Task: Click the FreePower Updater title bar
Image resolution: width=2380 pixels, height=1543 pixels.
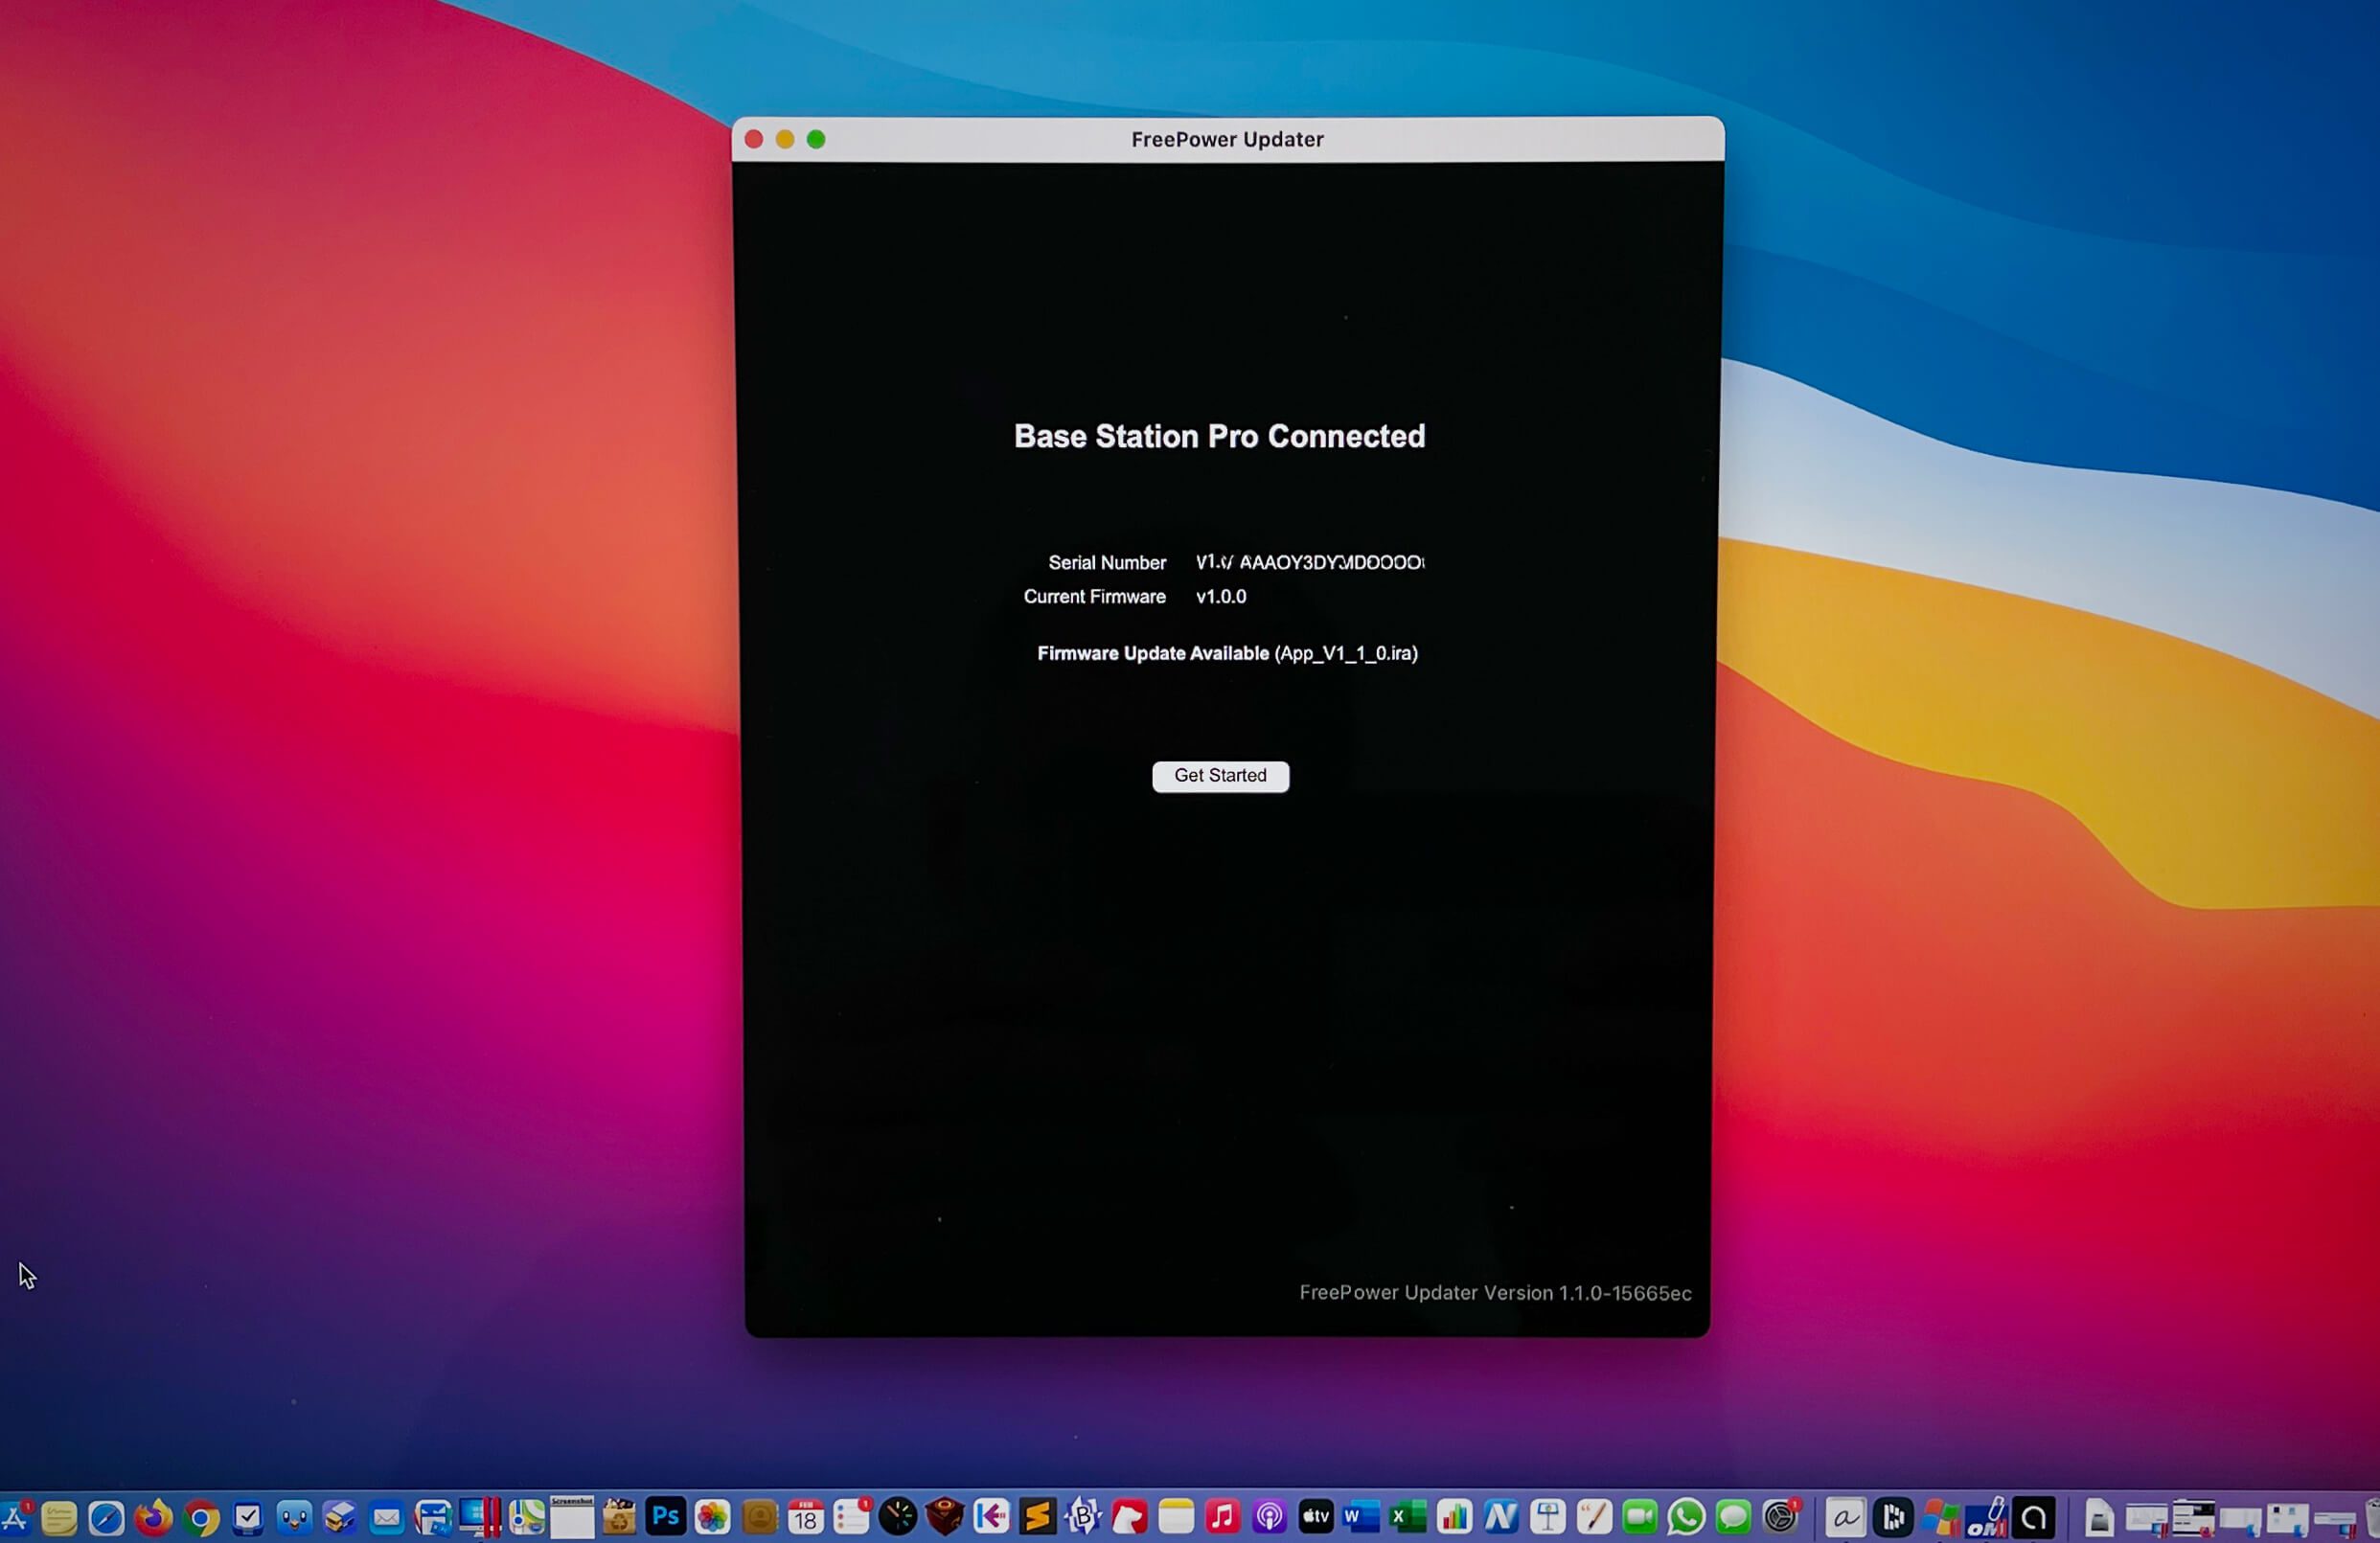Action: click(1226, 140)
